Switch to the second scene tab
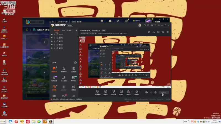221x124 pixels. coord(63,30)
